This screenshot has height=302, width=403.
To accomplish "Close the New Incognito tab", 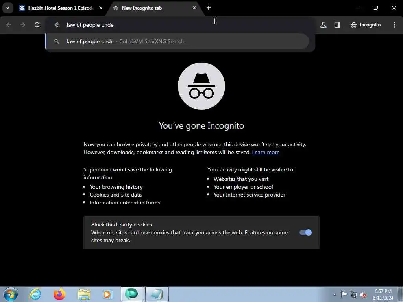I will 194,8.
